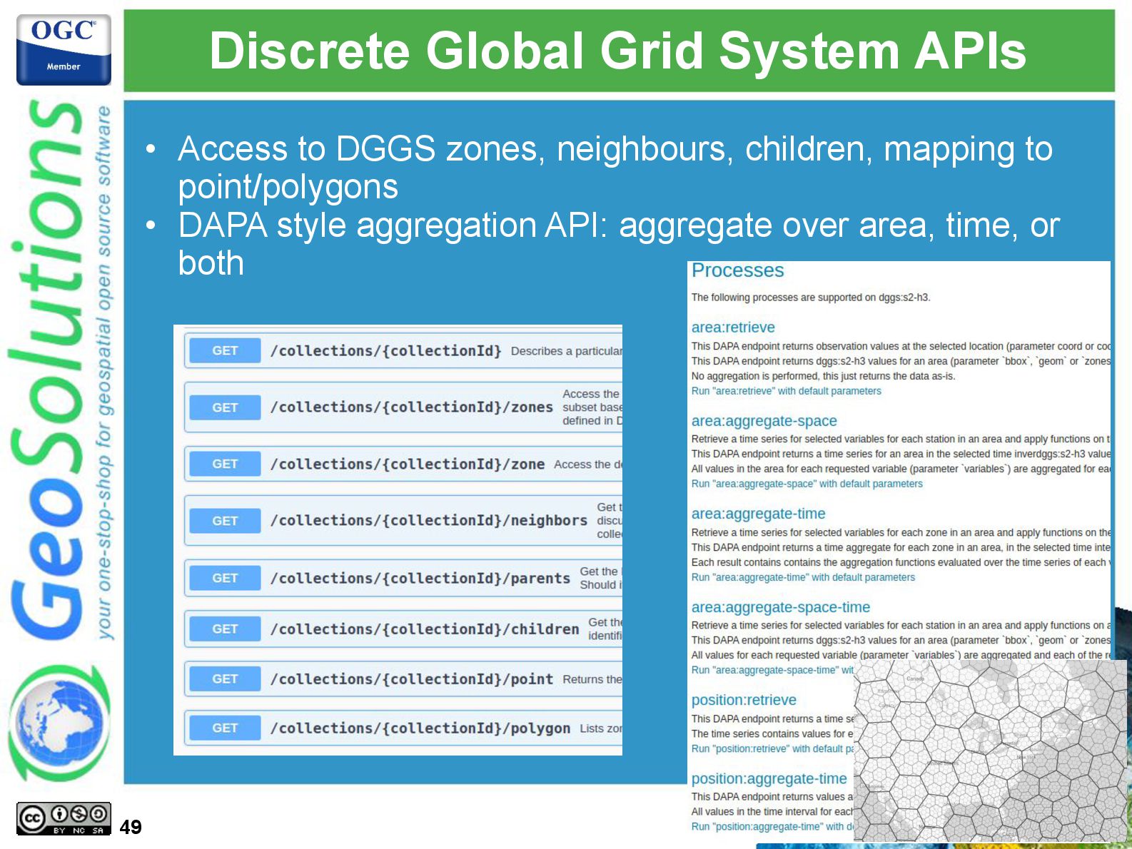
Task: Click the vertical tagline "your one-stop-shop for geospatial"
Action: pos(104,372)
